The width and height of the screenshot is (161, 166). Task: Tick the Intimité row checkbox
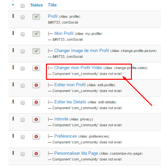click(x=23, y=120)
